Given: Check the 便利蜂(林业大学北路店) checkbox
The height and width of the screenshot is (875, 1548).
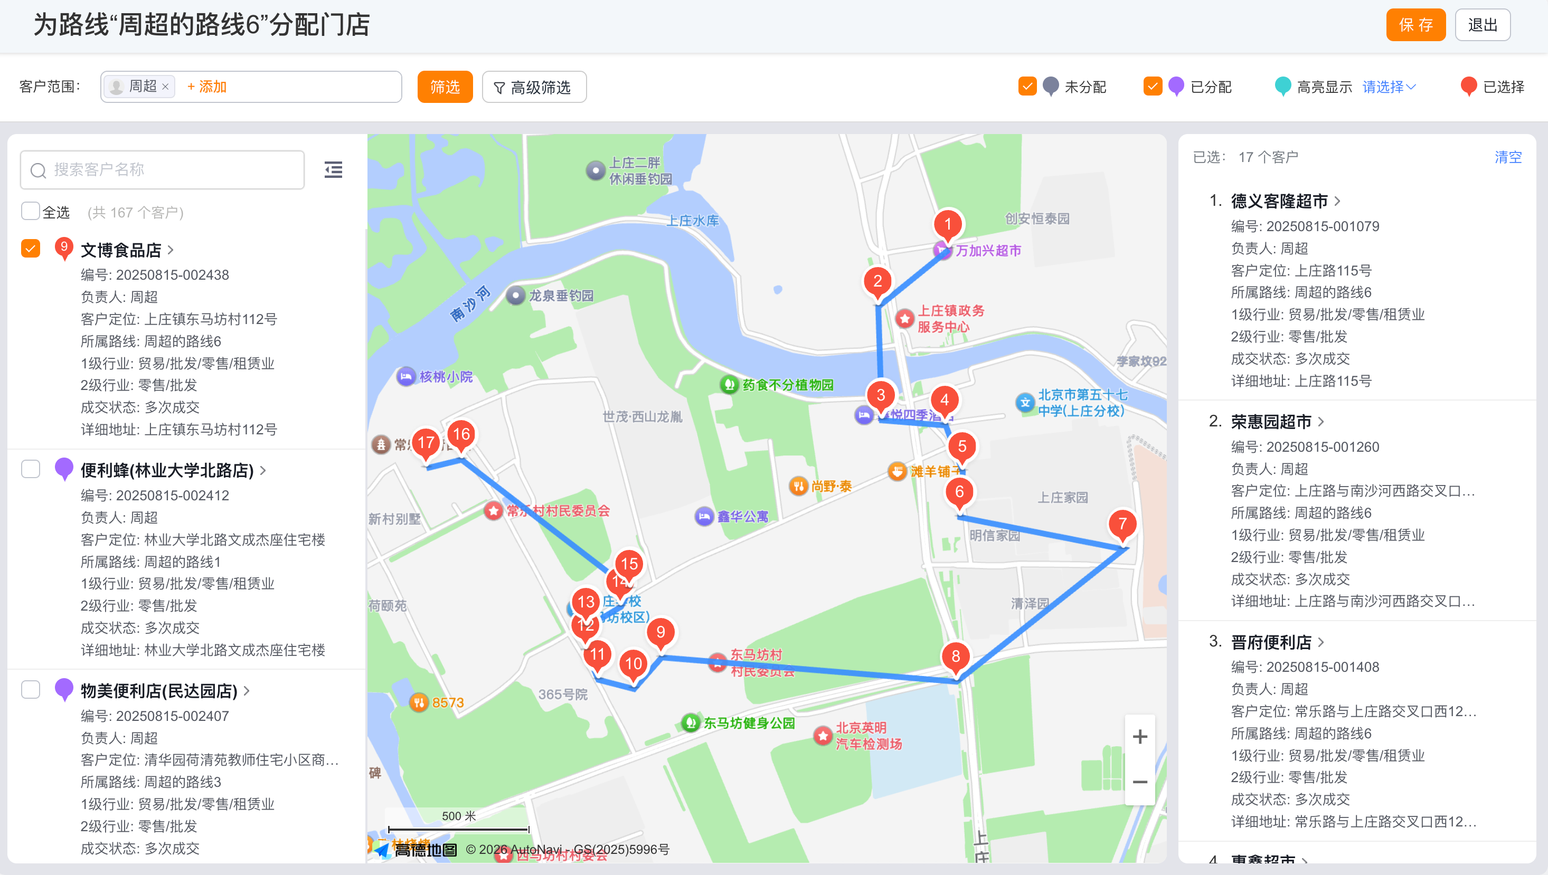Looking at the screenshot, I should point(30,469).
